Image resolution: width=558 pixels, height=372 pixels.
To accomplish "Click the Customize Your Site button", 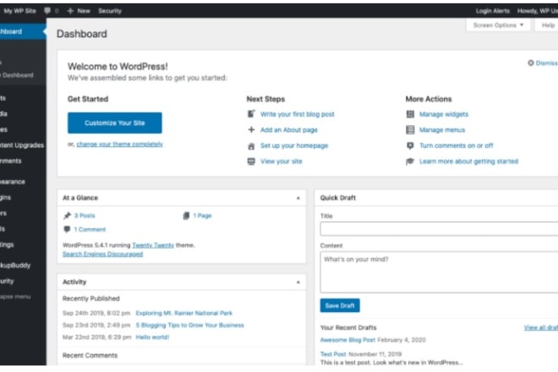I will click(115, 123).
